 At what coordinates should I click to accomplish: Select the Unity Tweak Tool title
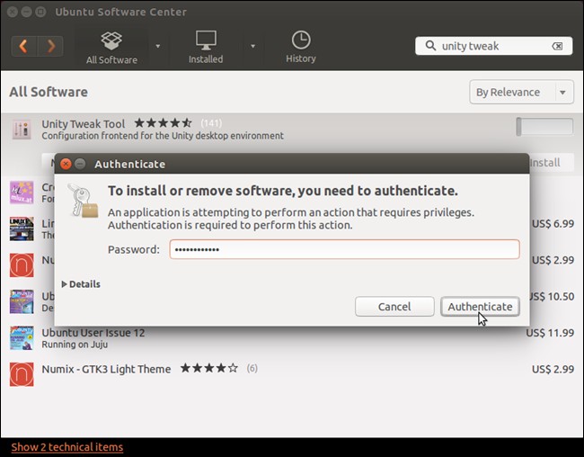[84, 123]
